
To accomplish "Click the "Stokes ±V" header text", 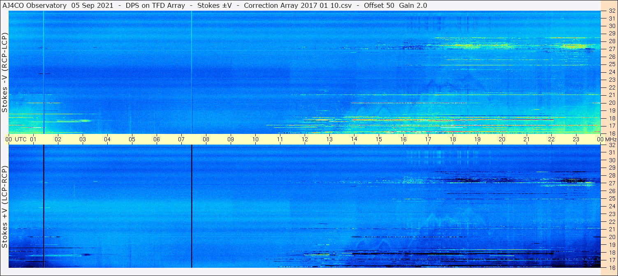I will [x=214, y=5].
